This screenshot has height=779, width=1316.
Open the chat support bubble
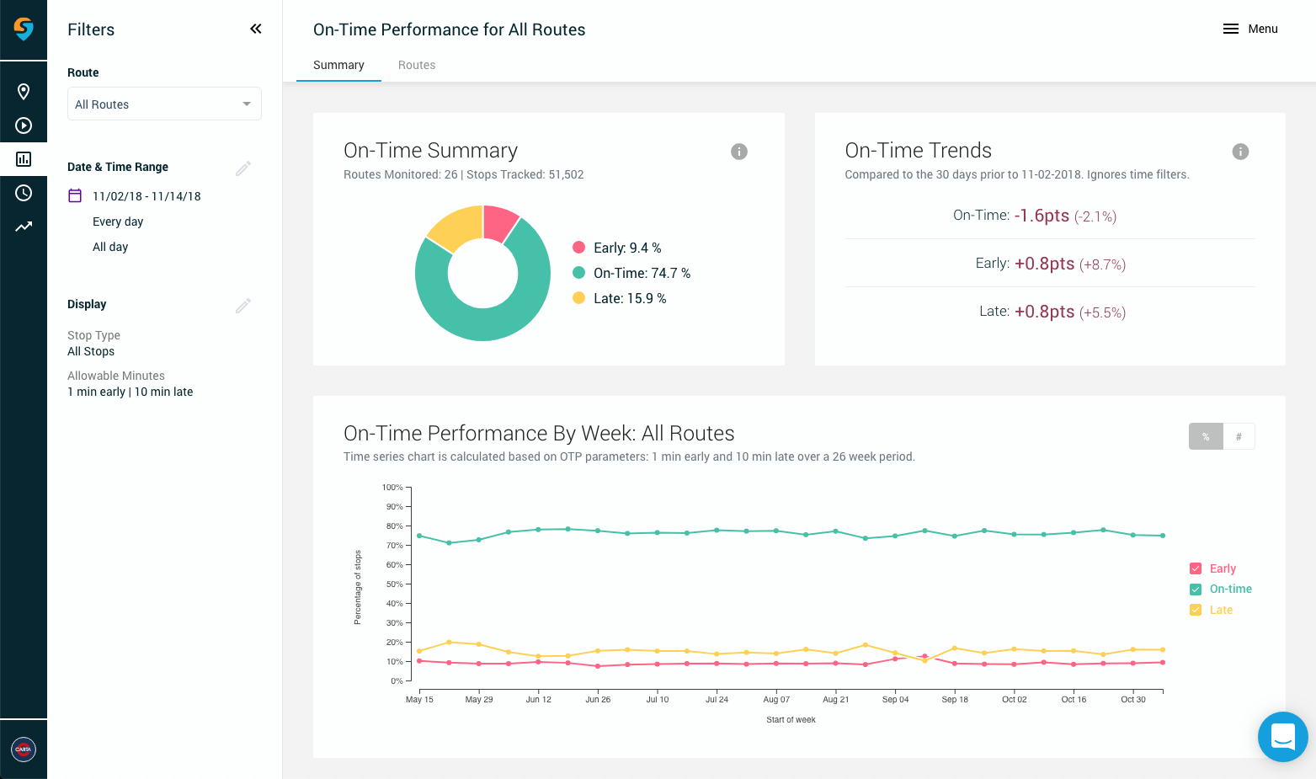click(1282, 737)
